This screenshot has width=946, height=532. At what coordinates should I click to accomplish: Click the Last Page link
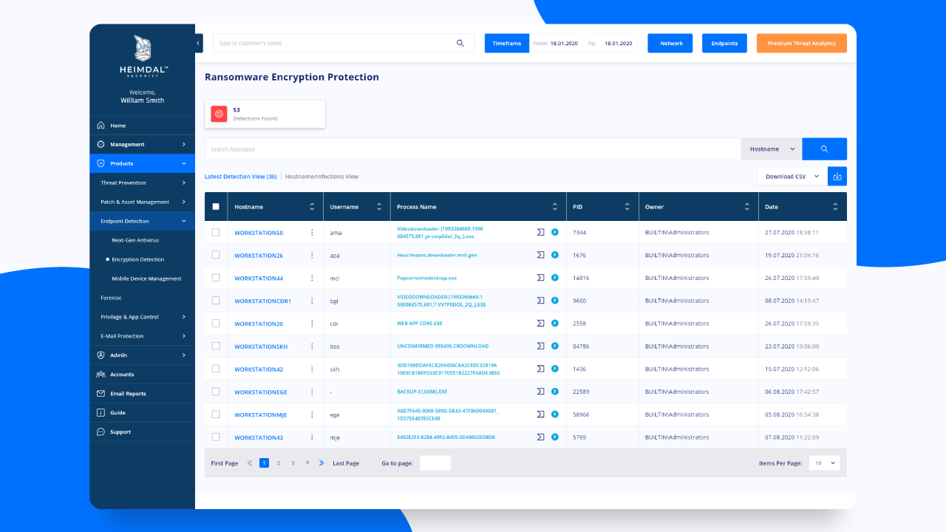point(346,463)
